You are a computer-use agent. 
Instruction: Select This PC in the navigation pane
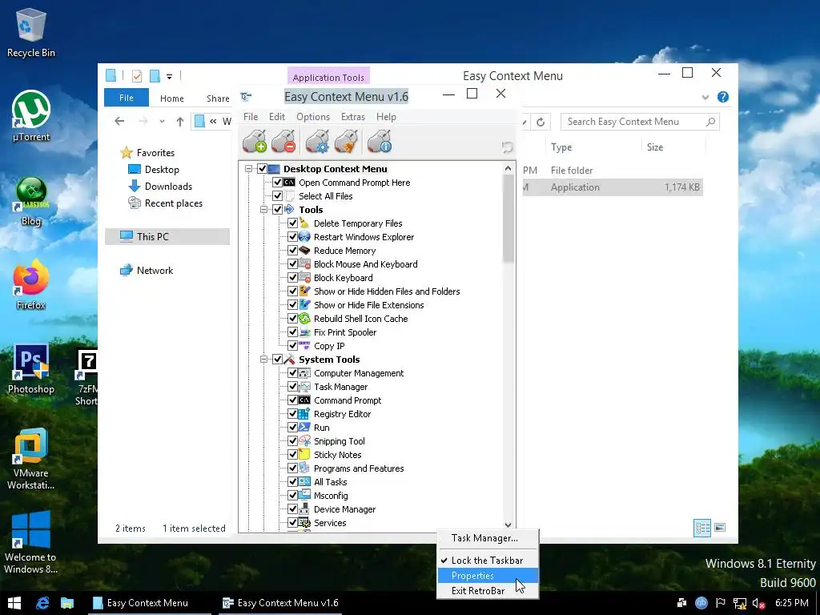click(167, 236)
